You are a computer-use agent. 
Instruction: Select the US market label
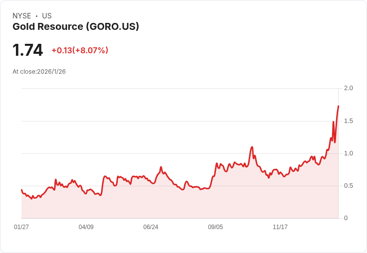(47, 16)
